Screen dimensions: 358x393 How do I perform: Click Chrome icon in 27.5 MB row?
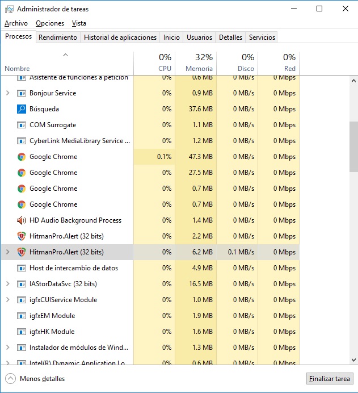(22, 173)
